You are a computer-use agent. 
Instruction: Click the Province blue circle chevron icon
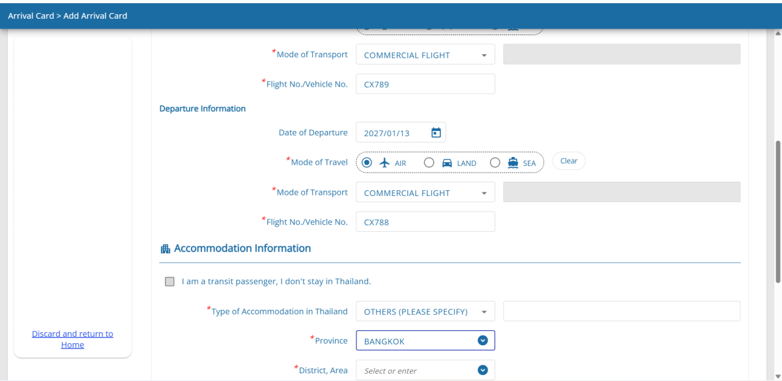coord(482,341)
